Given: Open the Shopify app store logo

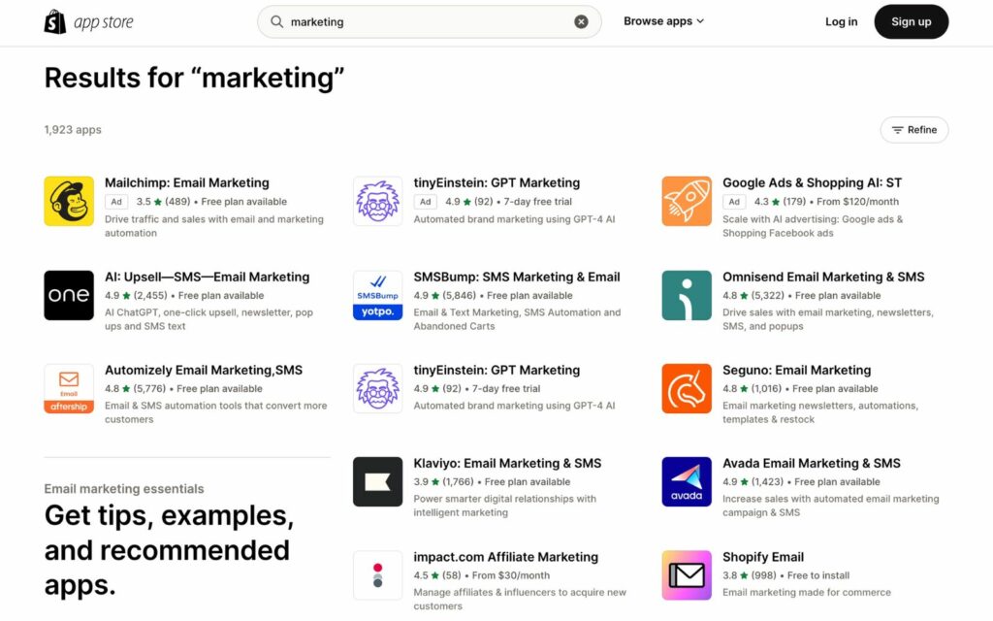Looking at the screenshot, I should (x=88, y=21).
